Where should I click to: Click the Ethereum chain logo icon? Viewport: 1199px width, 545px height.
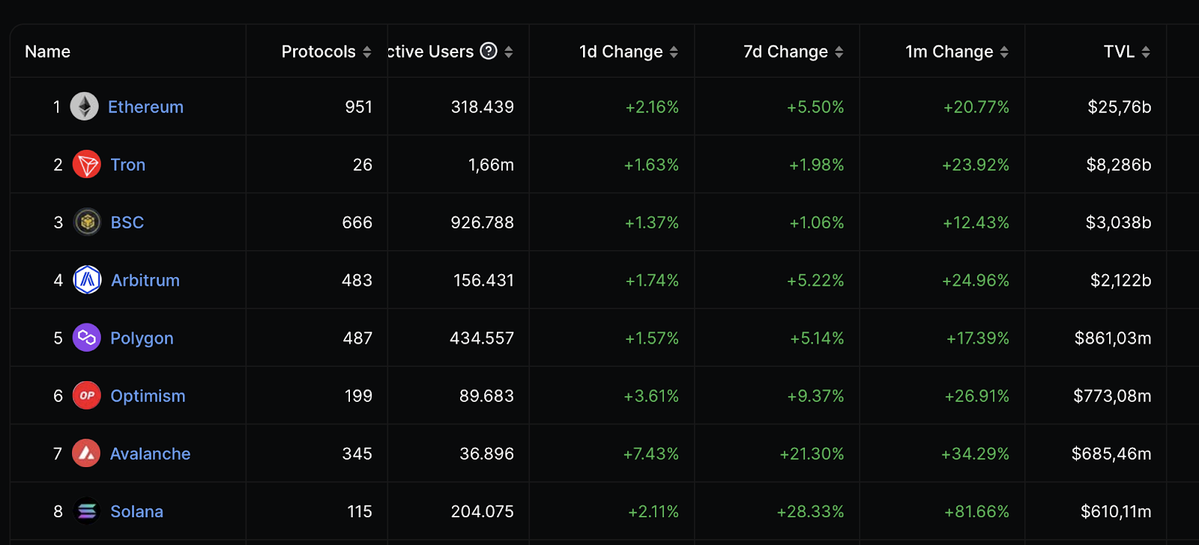(x=85, y=106)
